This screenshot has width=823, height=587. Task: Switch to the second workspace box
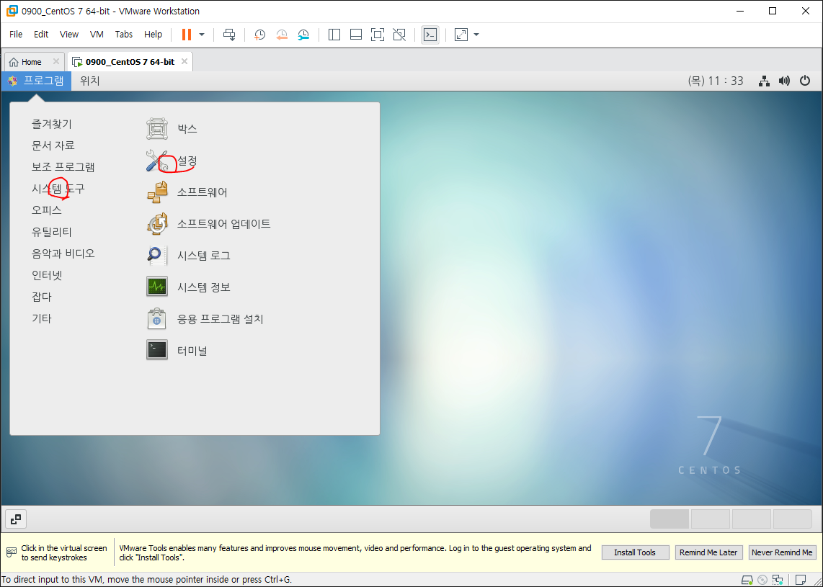pos(710,519)
